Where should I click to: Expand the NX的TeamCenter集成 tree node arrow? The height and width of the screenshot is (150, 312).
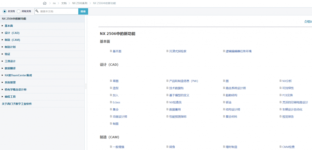(x=2, y=75)
